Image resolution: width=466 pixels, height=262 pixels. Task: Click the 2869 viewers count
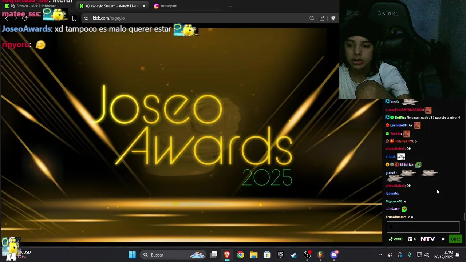[x=395, y=239]
